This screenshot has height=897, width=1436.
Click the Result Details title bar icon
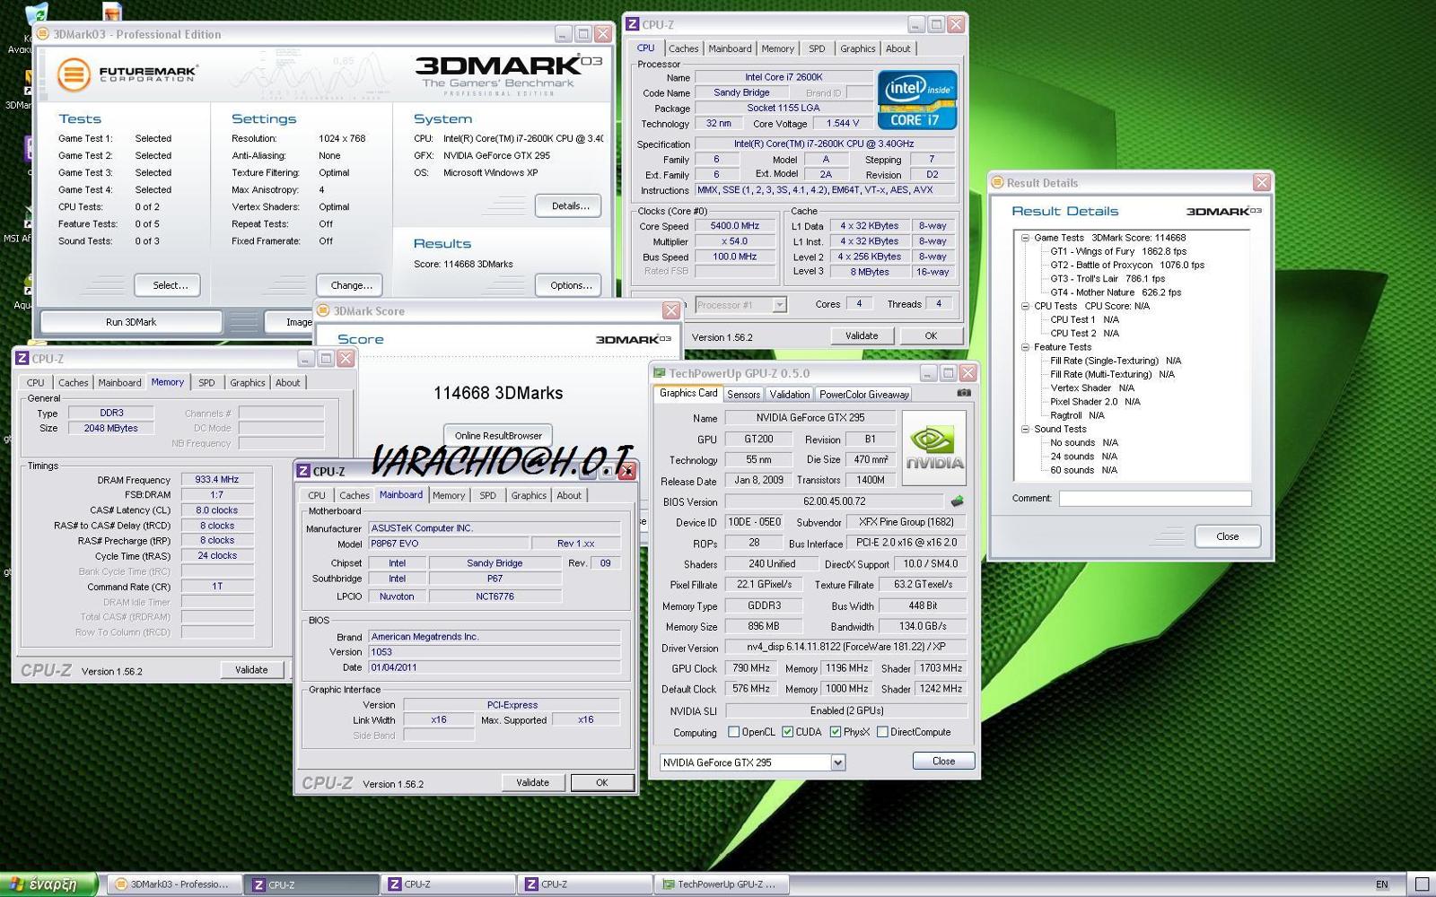(x=997, y=182)
